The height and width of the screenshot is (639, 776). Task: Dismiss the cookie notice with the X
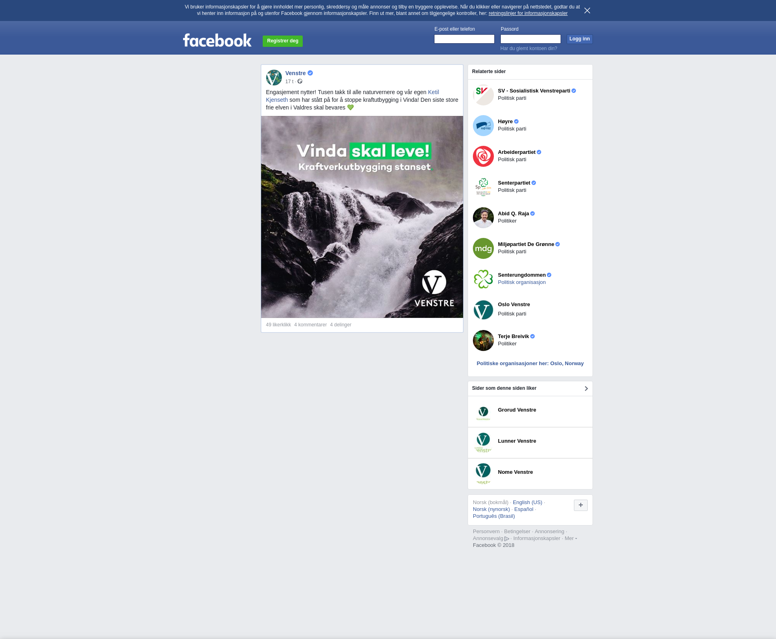click(587, 11)
